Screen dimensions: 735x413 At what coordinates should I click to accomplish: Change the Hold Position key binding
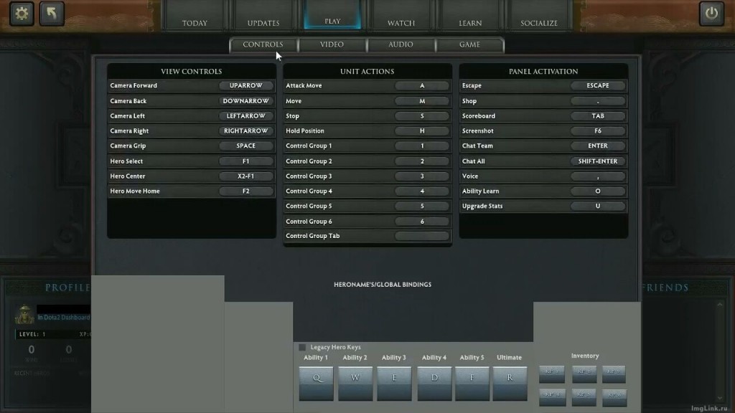coord(422,131)
